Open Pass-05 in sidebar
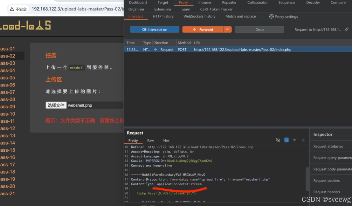The height and width of the screenshot is (206, 352). (7, 78)
